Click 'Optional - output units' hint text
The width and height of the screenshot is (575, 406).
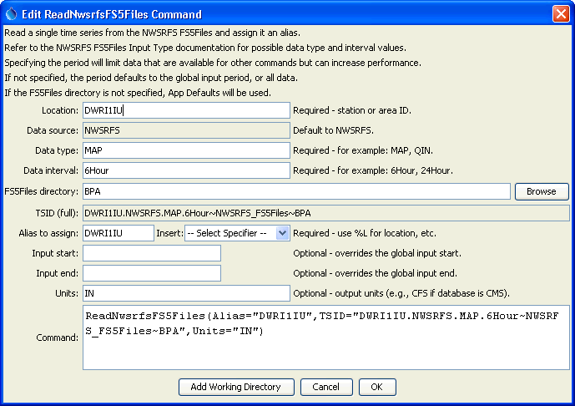401,293
